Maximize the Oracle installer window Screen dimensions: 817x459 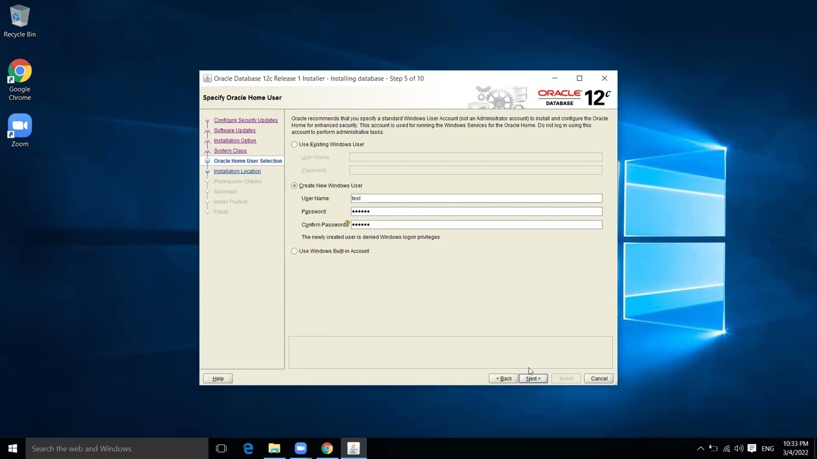pos(580,78)
